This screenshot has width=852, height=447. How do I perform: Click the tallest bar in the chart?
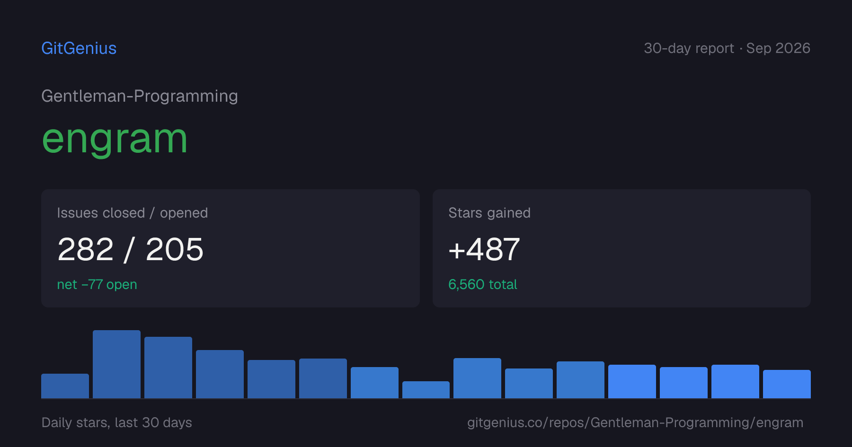pyautogui.click(x=116, y=364)
